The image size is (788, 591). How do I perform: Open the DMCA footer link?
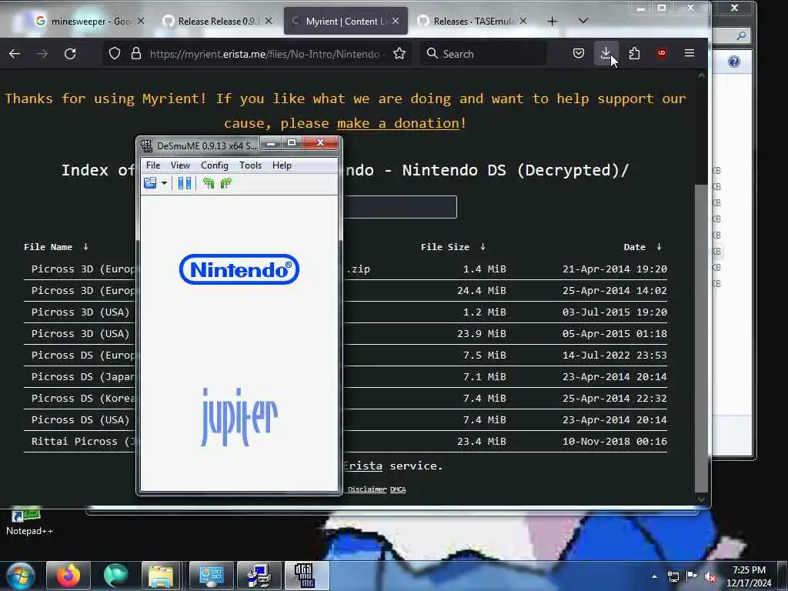398,489
